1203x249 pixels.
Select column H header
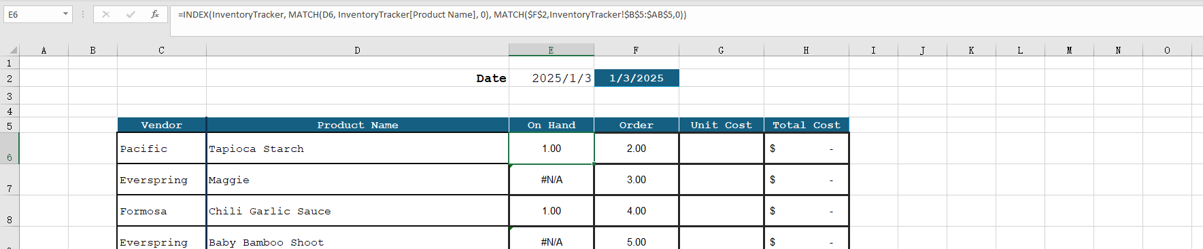[x=806, y=50]
